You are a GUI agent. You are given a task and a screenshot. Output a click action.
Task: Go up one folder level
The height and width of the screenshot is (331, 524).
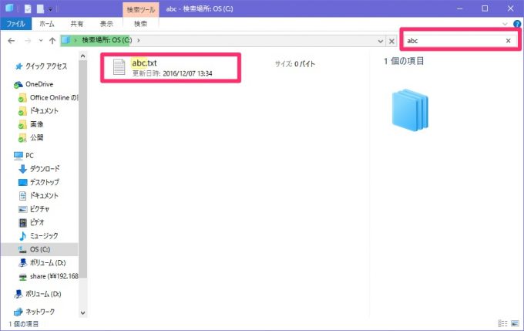52,41
